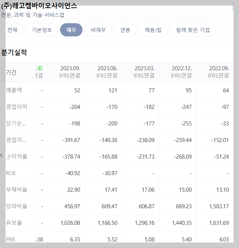Click the 순이익률 value -51.24
This screenshot has height=248, width=239.
221,157
